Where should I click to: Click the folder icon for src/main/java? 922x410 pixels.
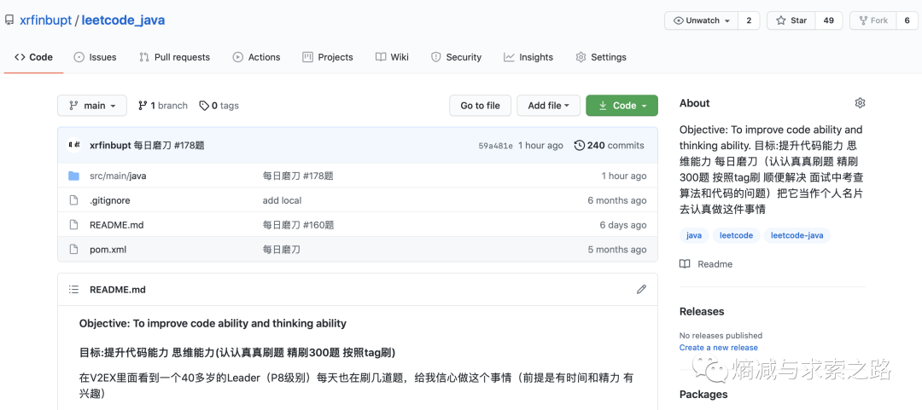[73, 176]
